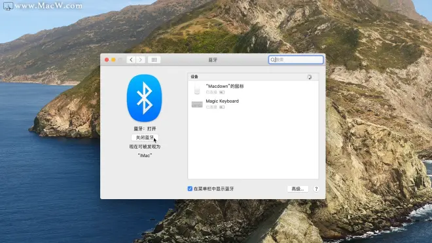Viewport: 432px width, 243px height.
Task: Go forward with the right chevron button
Action: [141, 60]
